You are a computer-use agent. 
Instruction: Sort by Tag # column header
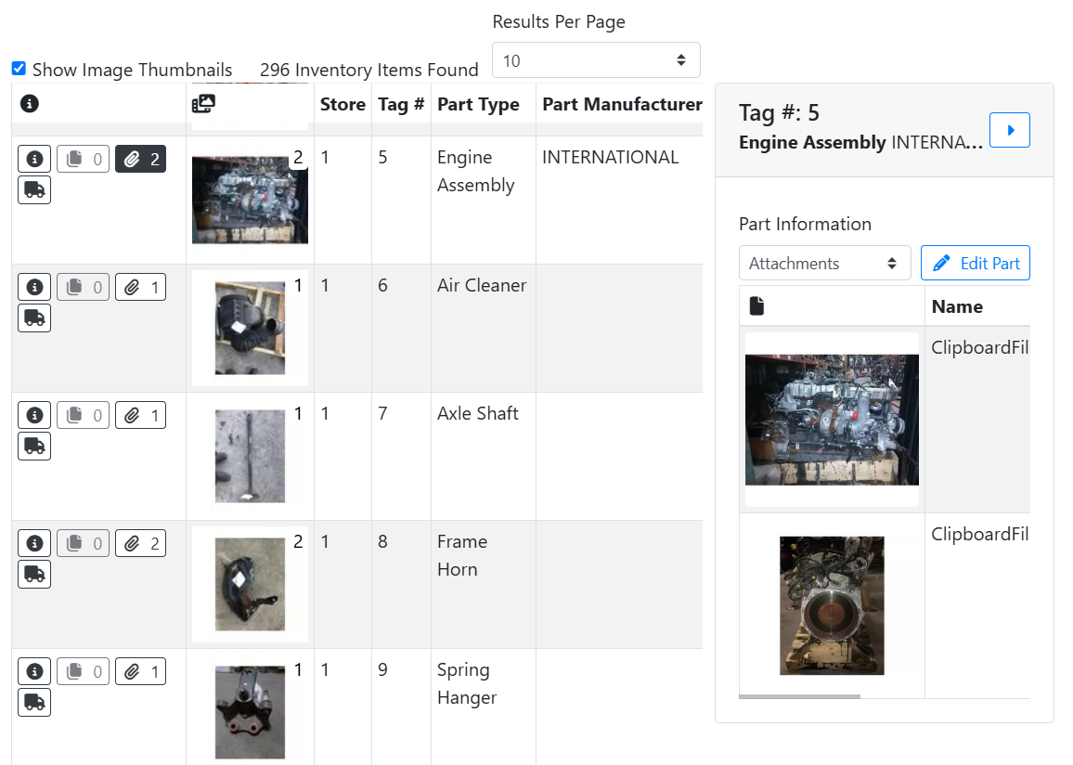[401, 104]
